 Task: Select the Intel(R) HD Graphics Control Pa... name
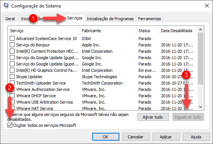coord(47,70)
